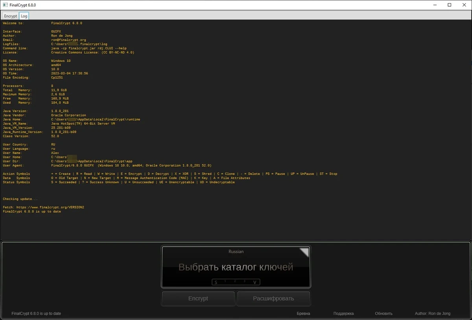
Task: Click the Logfiles path value in log
Action: 79,44
